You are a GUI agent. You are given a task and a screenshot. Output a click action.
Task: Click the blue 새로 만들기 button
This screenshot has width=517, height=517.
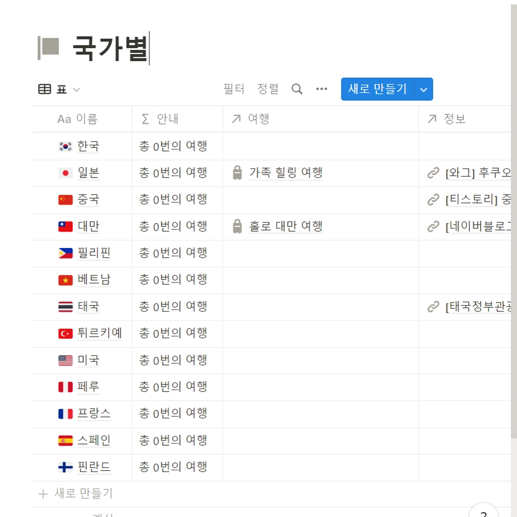coord(378,90)
